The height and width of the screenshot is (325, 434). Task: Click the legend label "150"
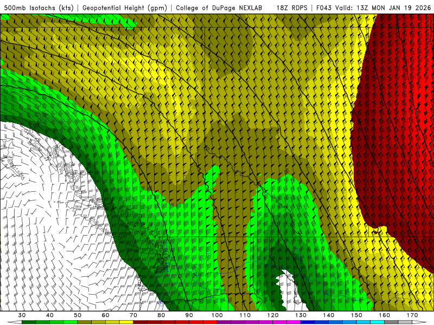pos(356,315)
